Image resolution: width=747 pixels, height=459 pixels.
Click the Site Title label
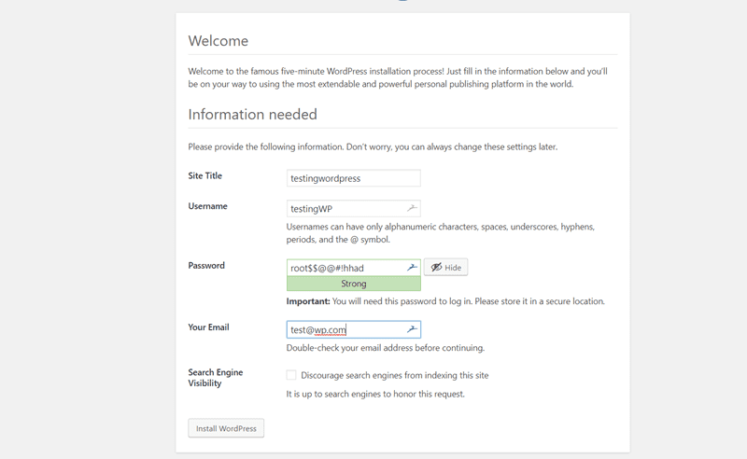coord(204,175)
